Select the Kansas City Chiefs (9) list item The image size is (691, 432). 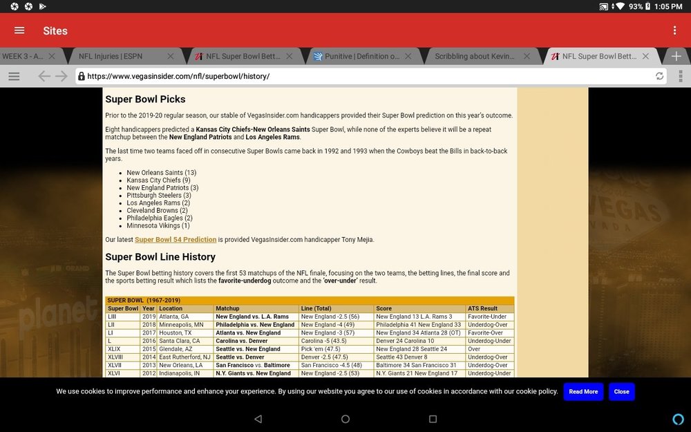click(x=159, y=180)
